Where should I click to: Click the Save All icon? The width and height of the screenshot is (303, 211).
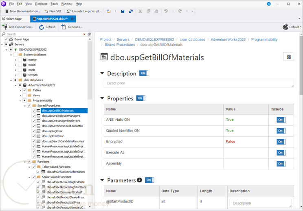pyautogui.click(x=131, y=11)
